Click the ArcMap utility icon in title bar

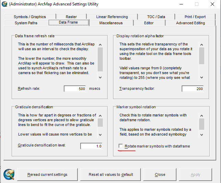point(4,4)
